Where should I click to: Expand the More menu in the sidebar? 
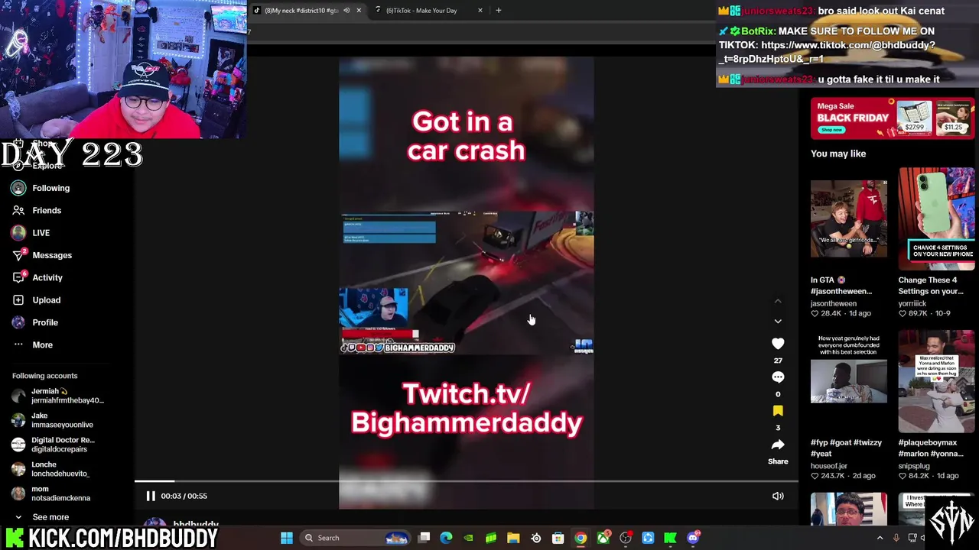(42, 345)
